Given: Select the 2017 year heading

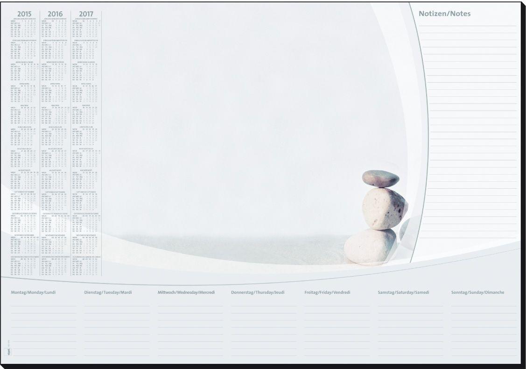Looking at the screenshot, I should click(x=86, y=14).
